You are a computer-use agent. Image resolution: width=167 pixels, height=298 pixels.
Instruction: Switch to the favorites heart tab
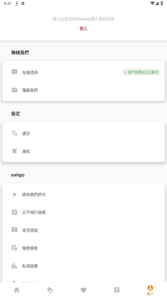click(83, 290)
